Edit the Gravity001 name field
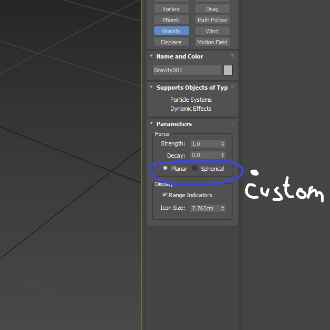330x330 pixels. click(187, 70)
